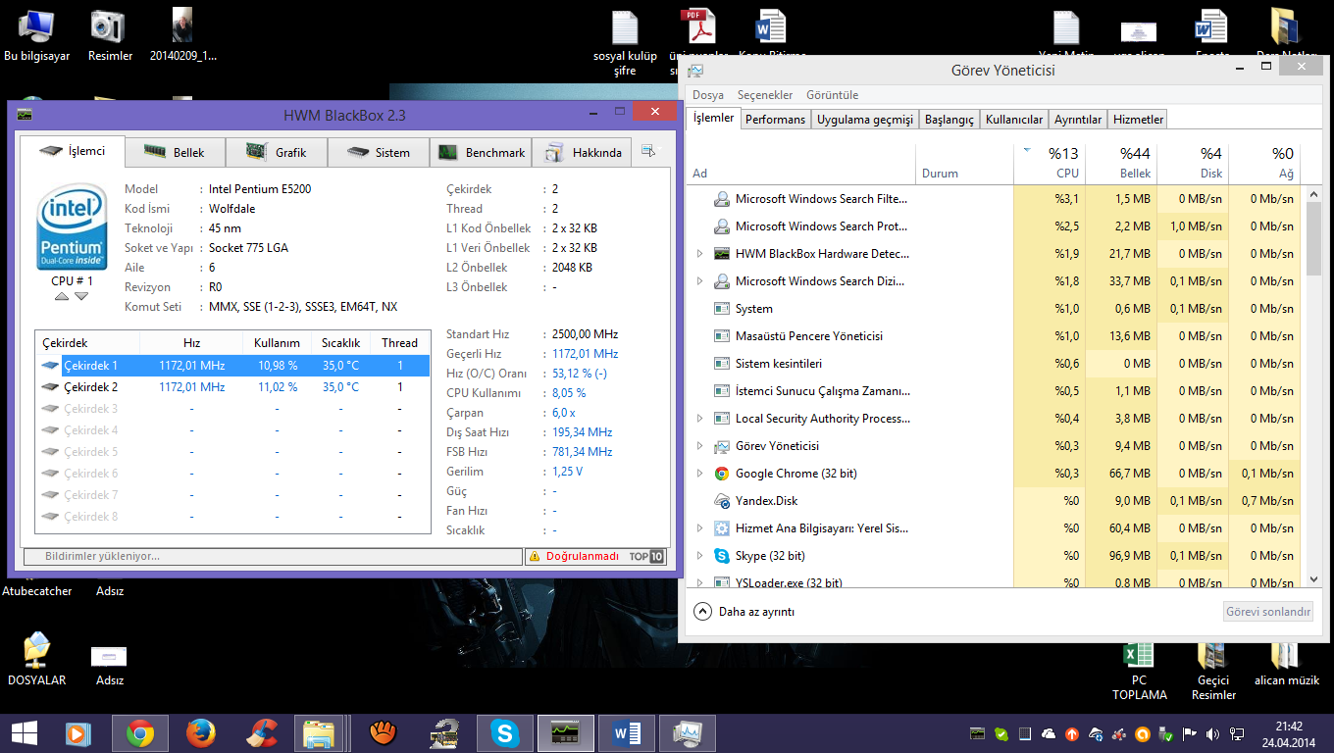
Task: Open the Görüntüle menu in Görev Yöneticisi
Action: coord(833,95)
